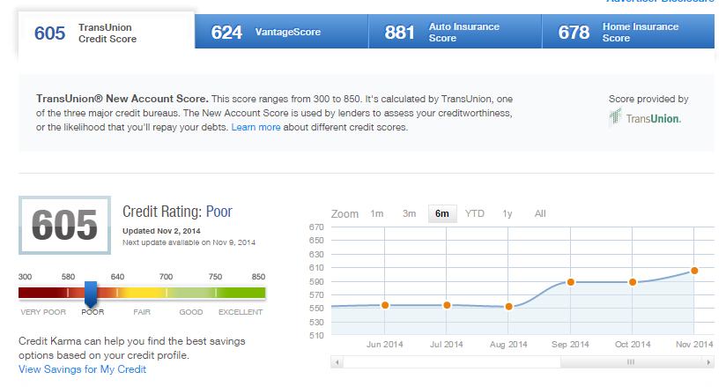The image size is (726, 387).
Task: Click the Sep 2014 axis label
Action: [x=570, y=345]
